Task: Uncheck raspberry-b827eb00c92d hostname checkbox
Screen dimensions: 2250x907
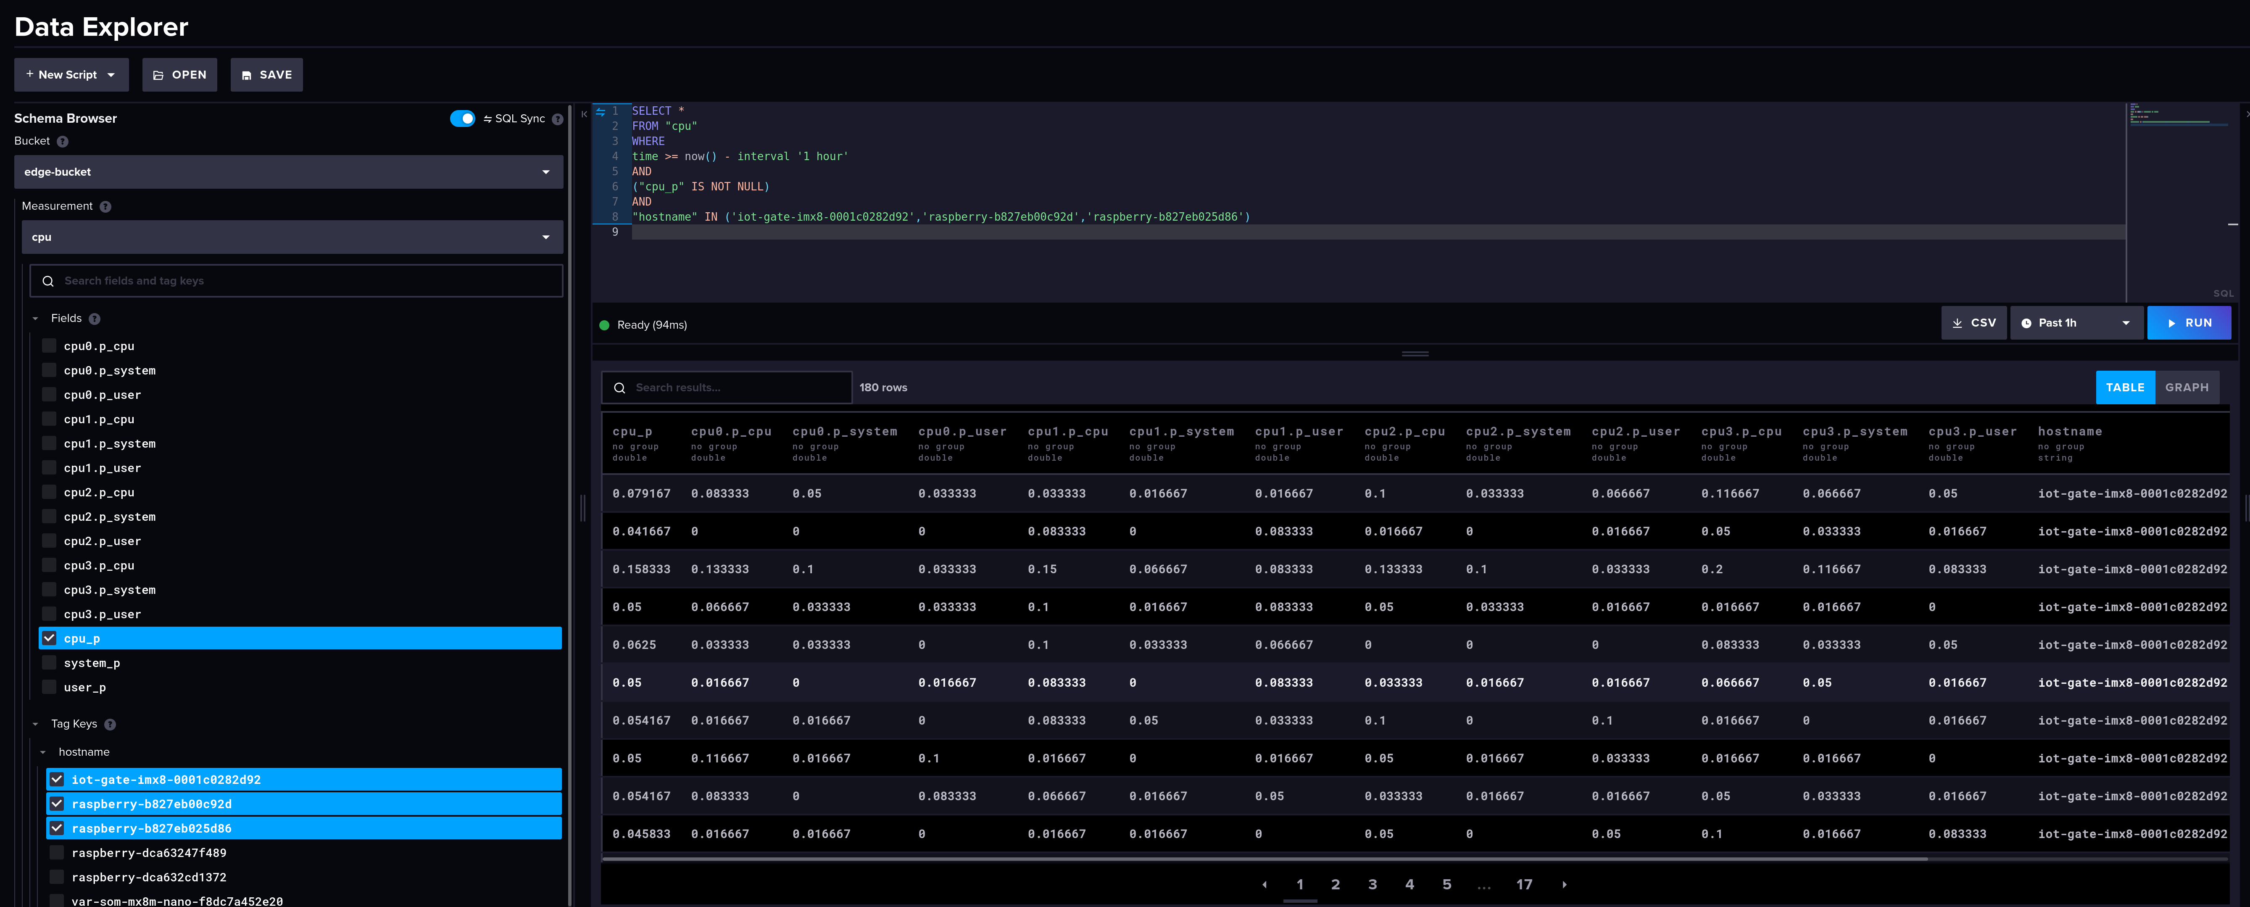Action: pos(57,804)
